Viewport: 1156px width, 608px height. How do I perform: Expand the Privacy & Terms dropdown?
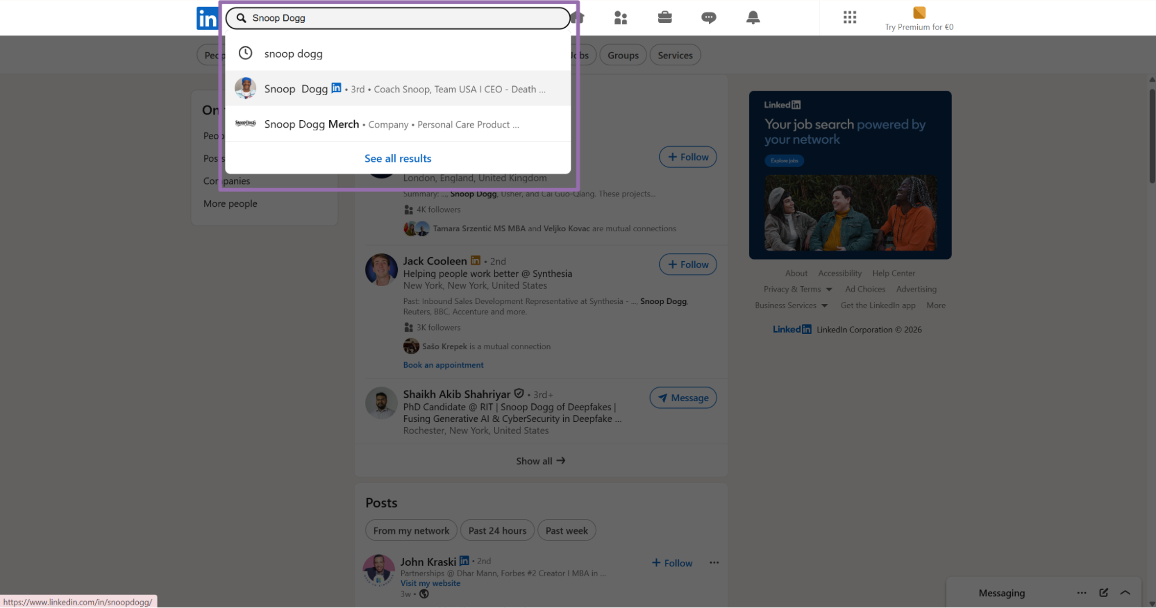[797, 289]
